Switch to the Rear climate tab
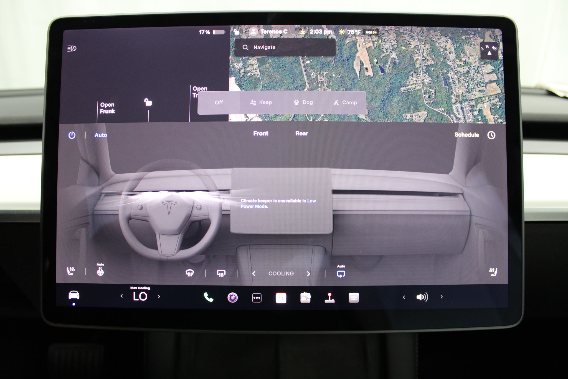Viewport: 568px width, 379px height. [301, 133]
